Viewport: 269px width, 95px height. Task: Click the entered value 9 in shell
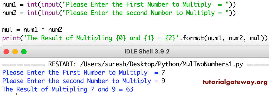pyautogui.click(x=163, y=81)
